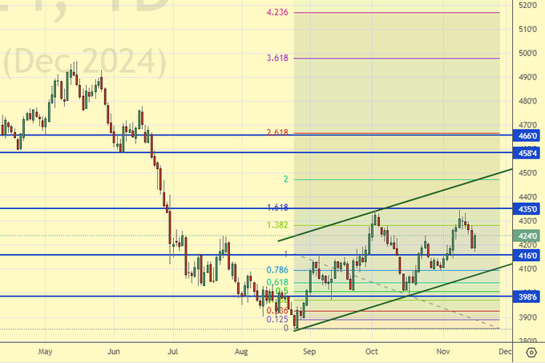This screenshot has width=545, height=363.
Task: Select the 458'4 price level tag
Action: pyautogui.click(x=528, y=152)
